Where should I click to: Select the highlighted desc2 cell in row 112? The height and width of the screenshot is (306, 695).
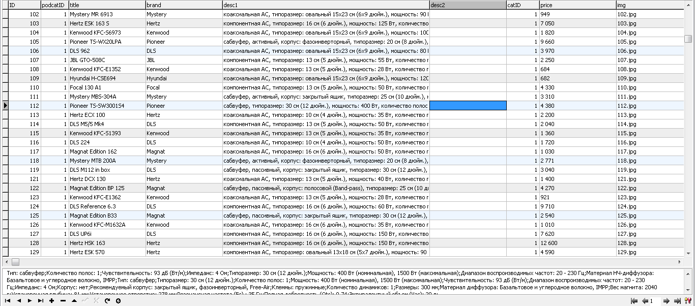click(468, 105)
